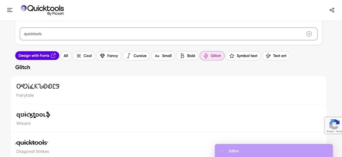Click the Wizard font label
This screenshot has width=342, height=157.
[x=24, y=123]
